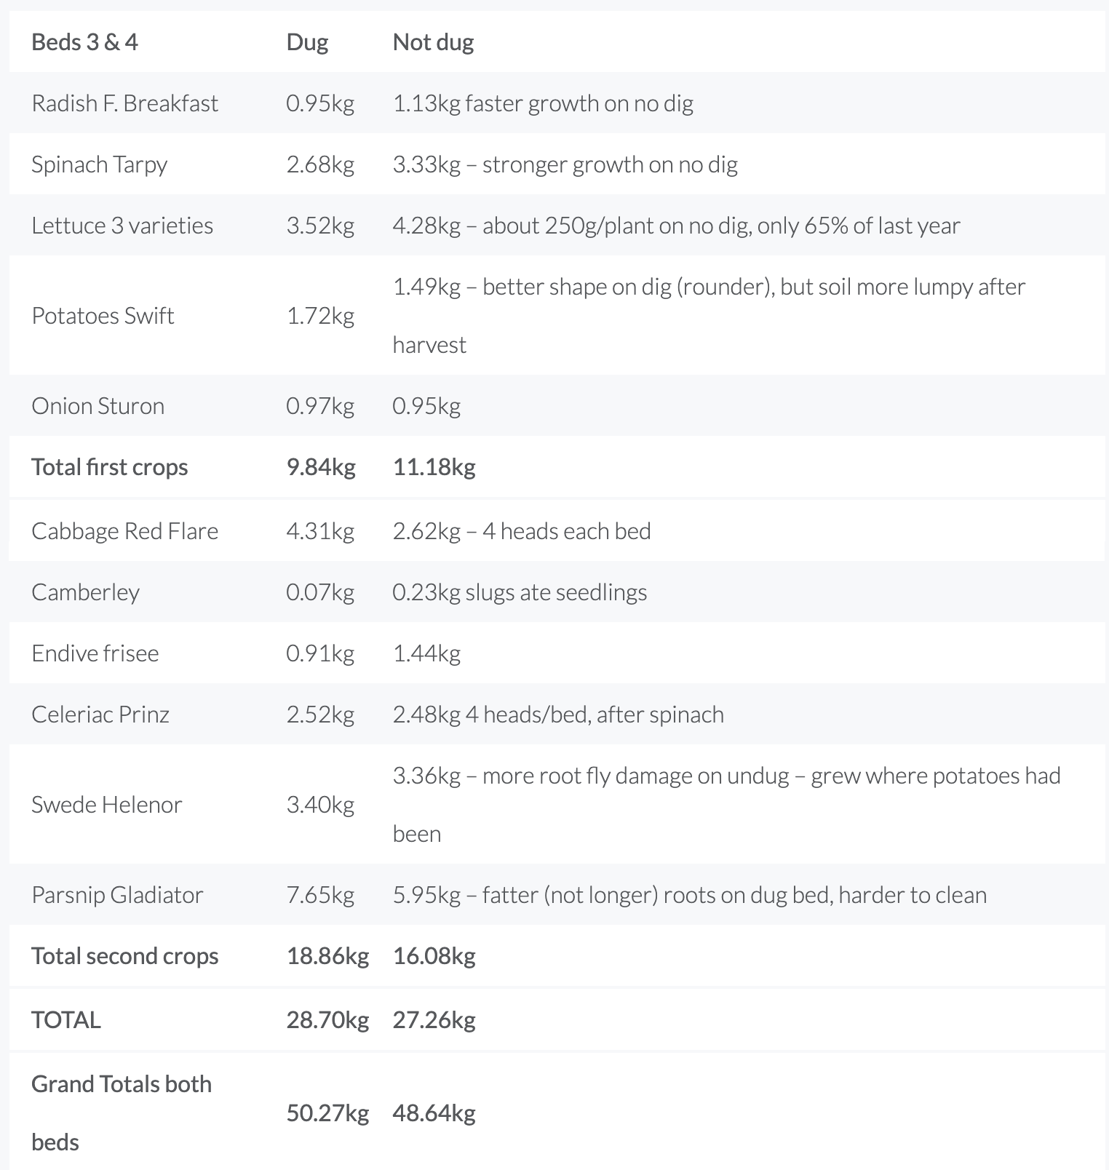Click the TOTAL dug value 28.70kg
This screenshot has width=1109, height=1170.
pyautogui.click(x=327, y=1020)
